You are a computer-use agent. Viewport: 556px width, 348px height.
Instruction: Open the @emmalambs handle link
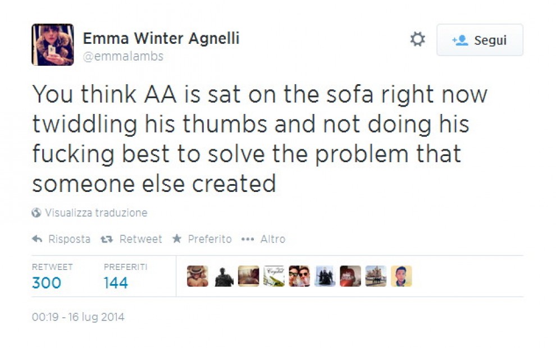tap(123, 56)
